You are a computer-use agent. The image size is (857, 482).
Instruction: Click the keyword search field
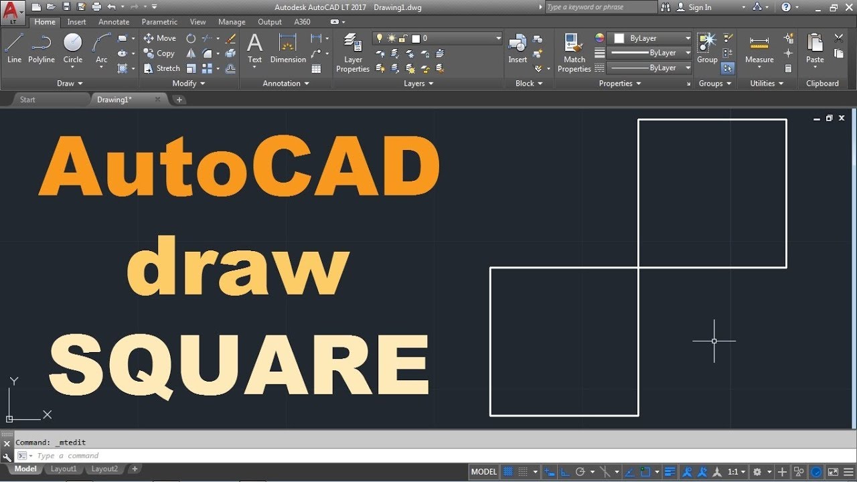[x=601, y=7]
